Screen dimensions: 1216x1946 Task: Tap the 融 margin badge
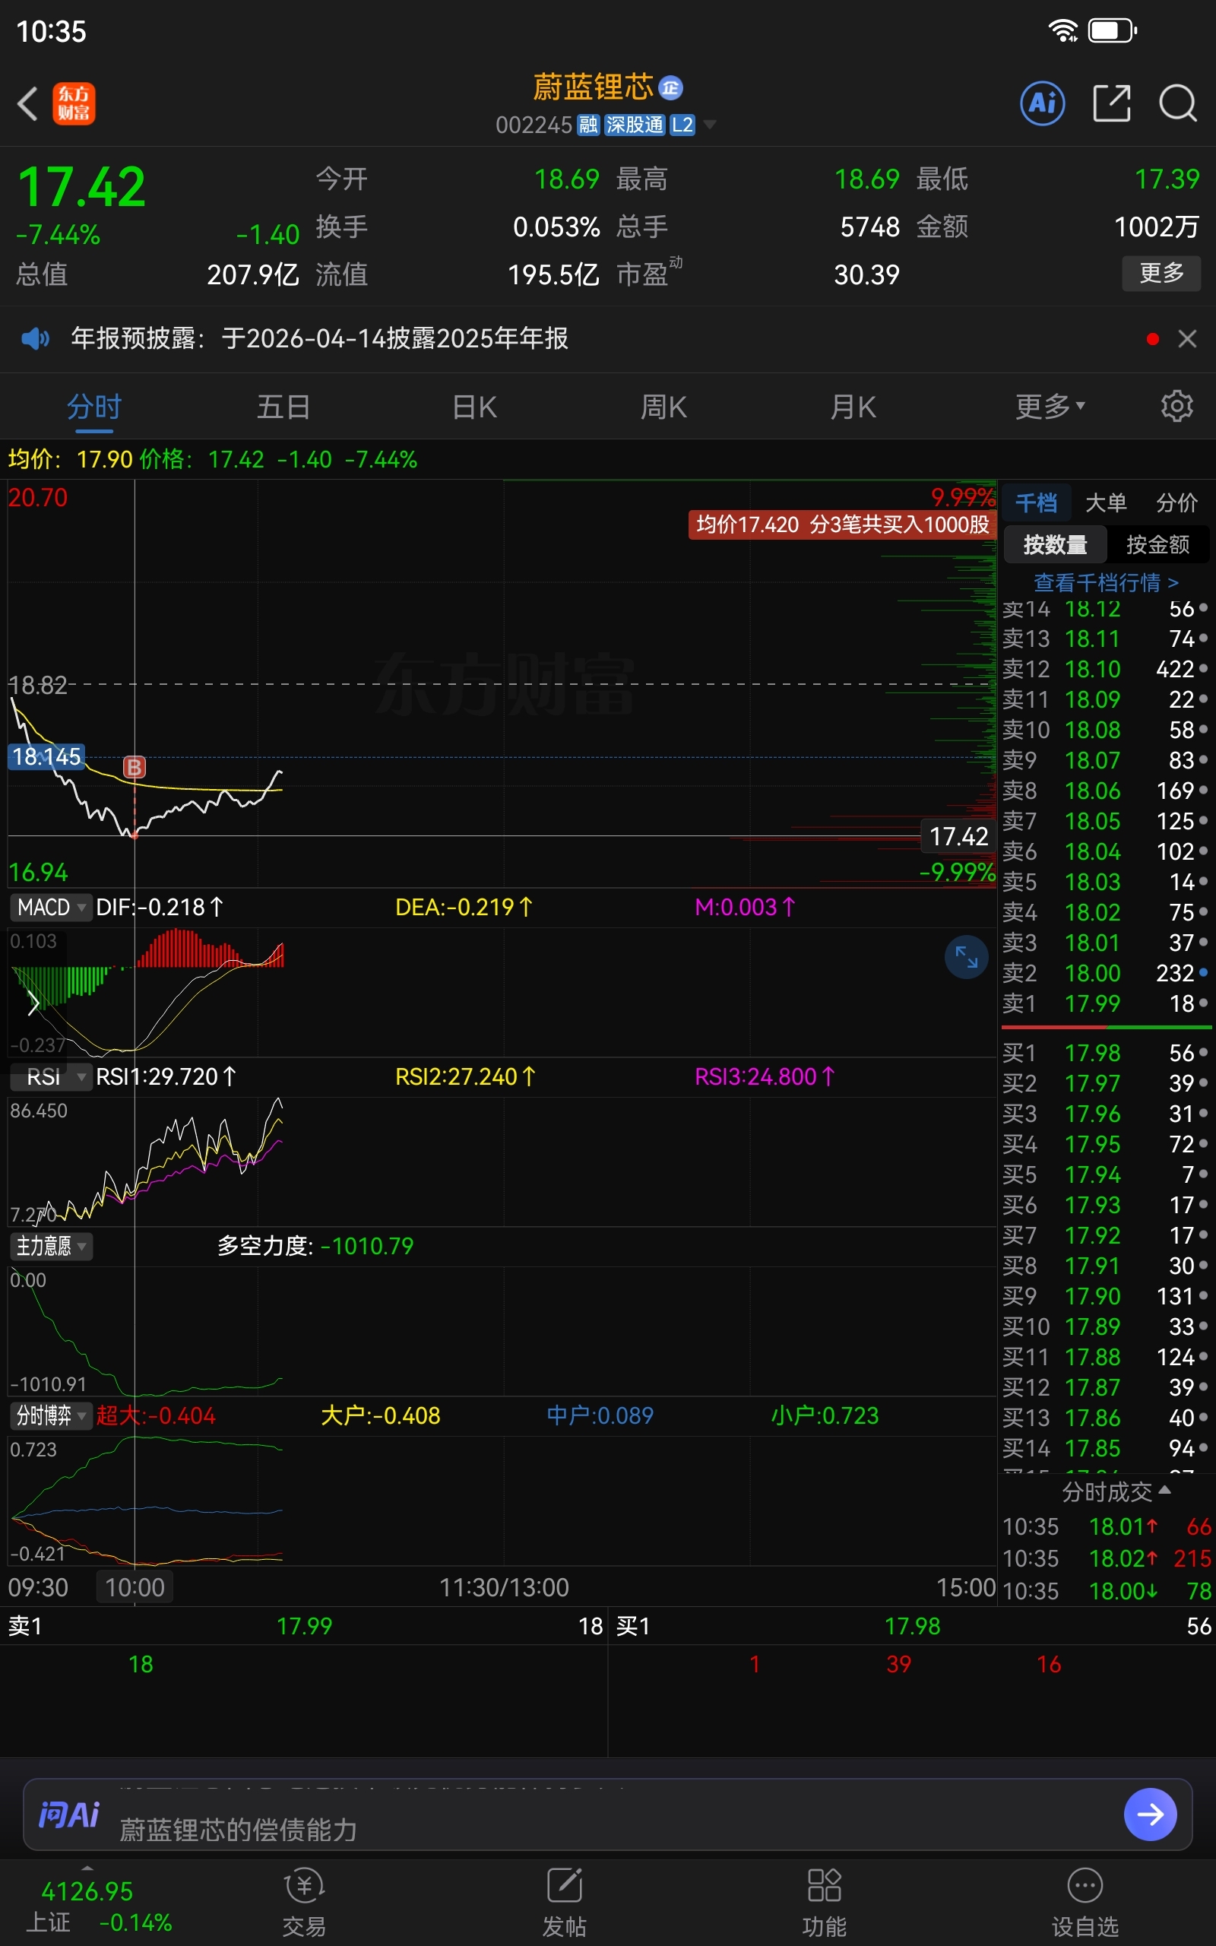click(589, 125)
